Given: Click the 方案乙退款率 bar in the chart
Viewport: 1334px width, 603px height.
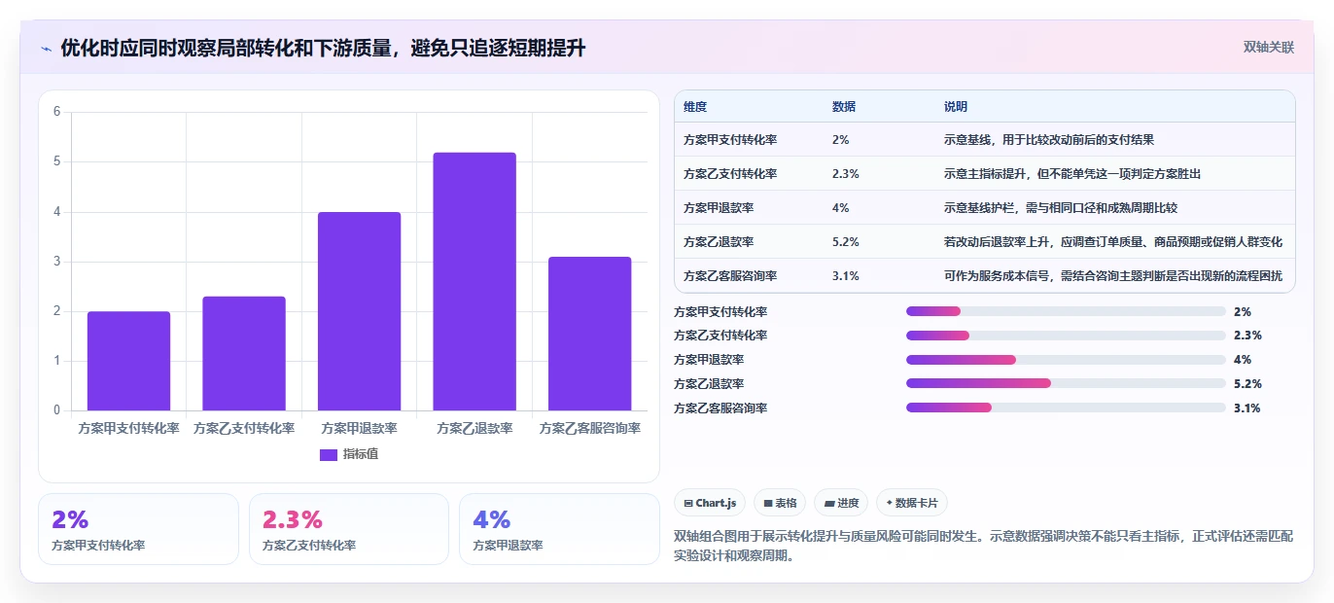Looking at the screenshot, I should pos(474,281).
